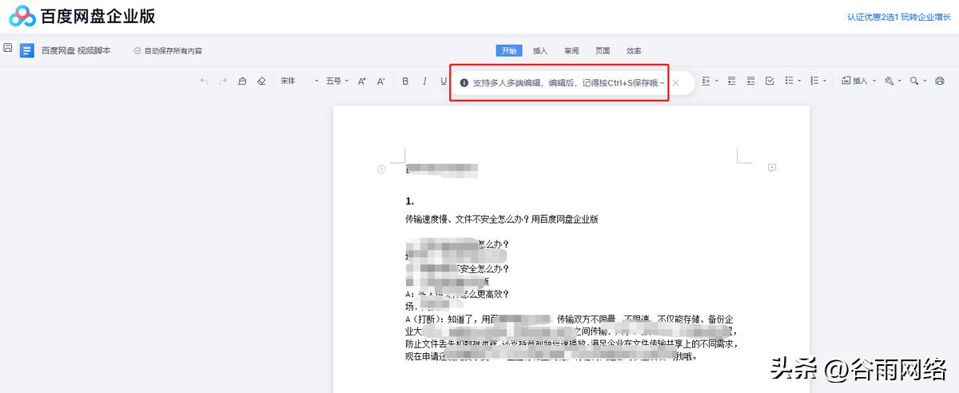The width and height of the screenshot is (959, 393).
Task: Open the 认证优惠2选1 promotion link
Action: 899,16
